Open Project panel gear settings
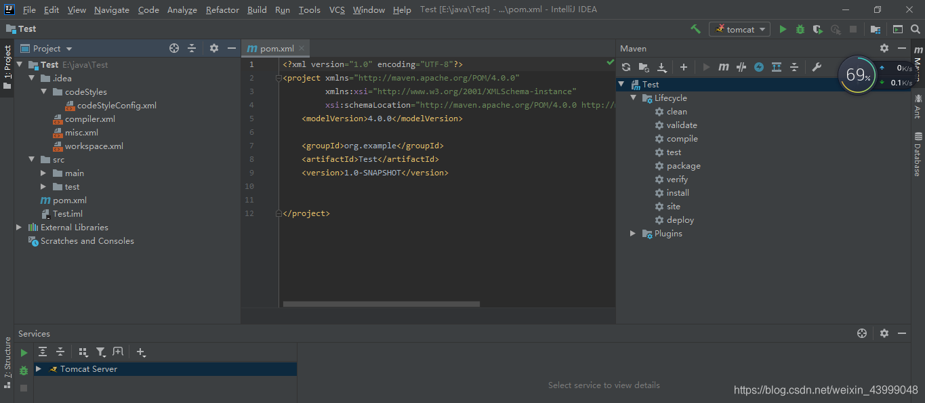Viewport: 925px width, 403px height. [x=214, y=48]
